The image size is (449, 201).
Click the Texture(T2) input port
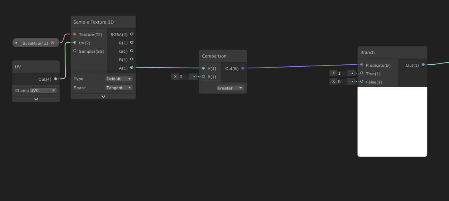point(75,34)
